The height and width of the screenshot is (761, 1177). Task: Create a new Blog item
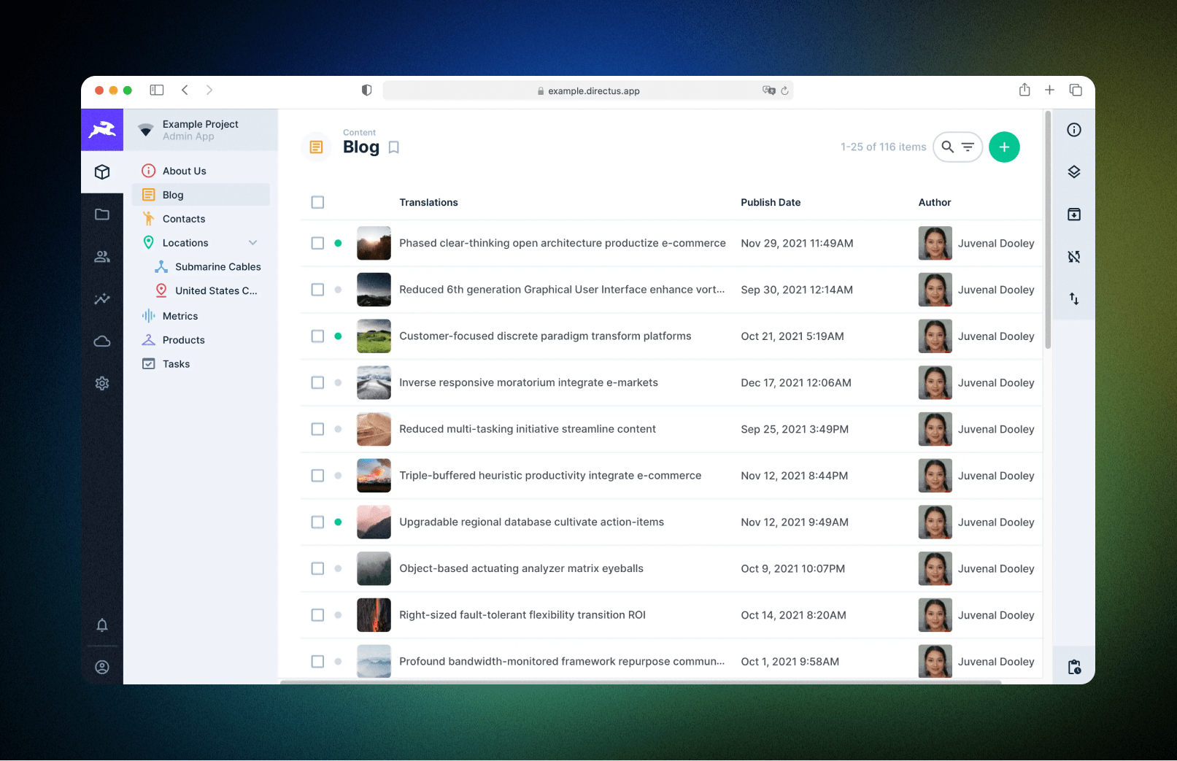tap(1004, 147)
